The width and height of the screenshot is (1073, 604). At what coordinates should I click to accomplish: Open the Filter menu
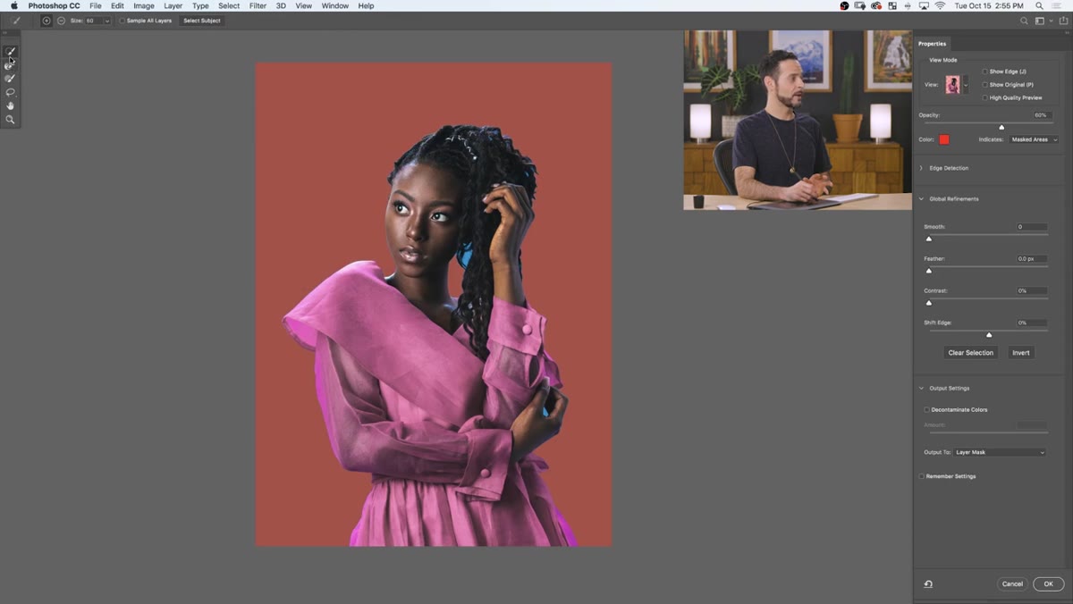pos(258,5)
